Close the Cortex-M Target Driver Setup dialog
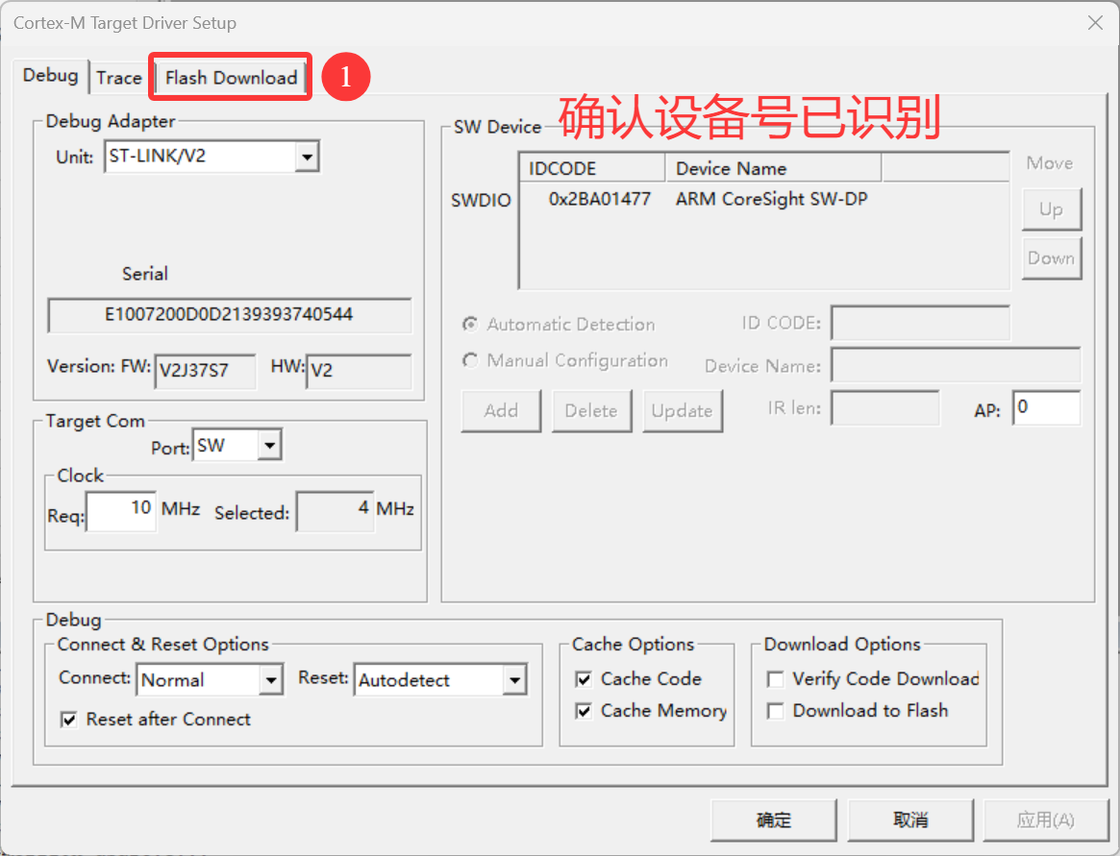The width and height of the screenshot is (1120, 856). [1095, 23]
